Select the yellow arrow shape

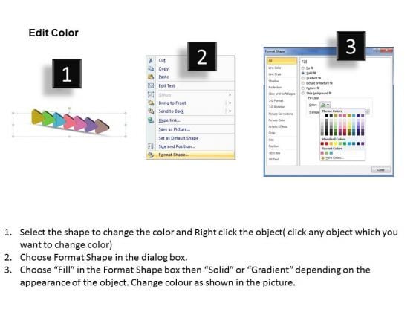(36, 117)
